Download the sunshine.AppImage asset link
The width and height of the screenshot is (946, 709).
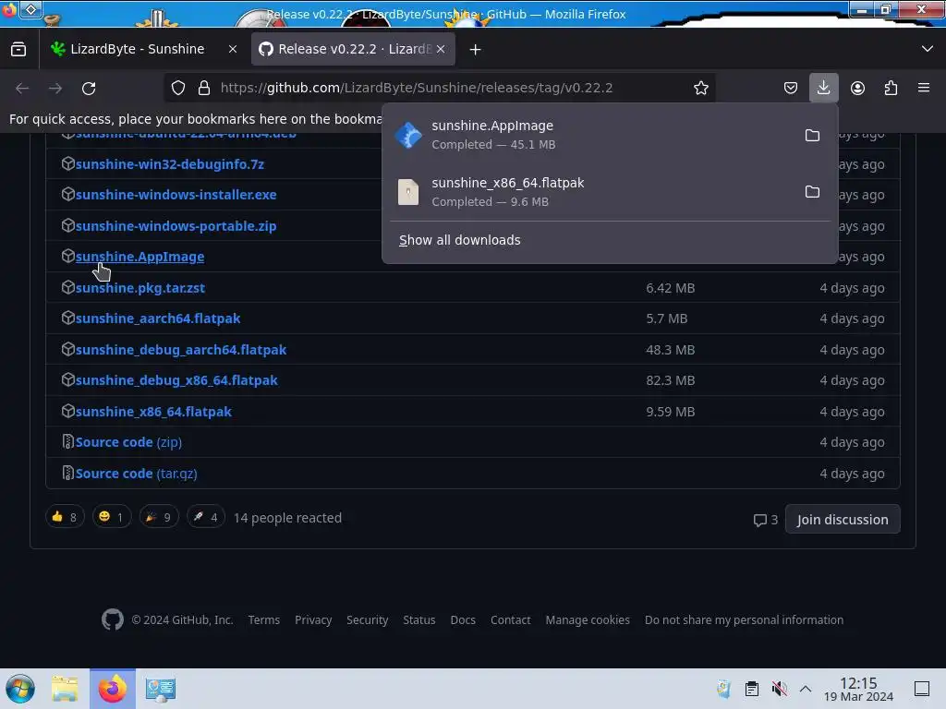[139, 257]
